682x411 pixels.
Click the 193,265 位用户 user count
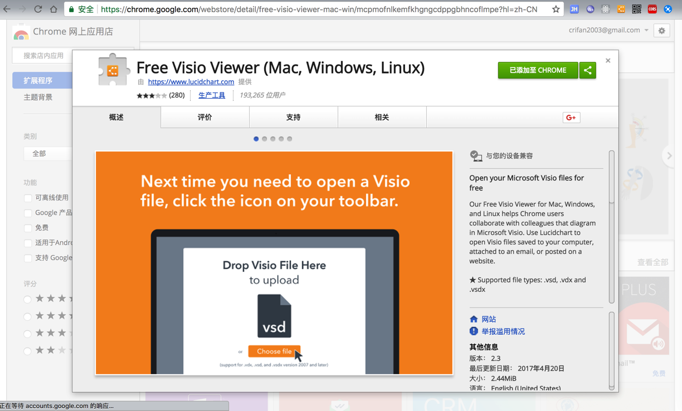[x=262, y=95]
